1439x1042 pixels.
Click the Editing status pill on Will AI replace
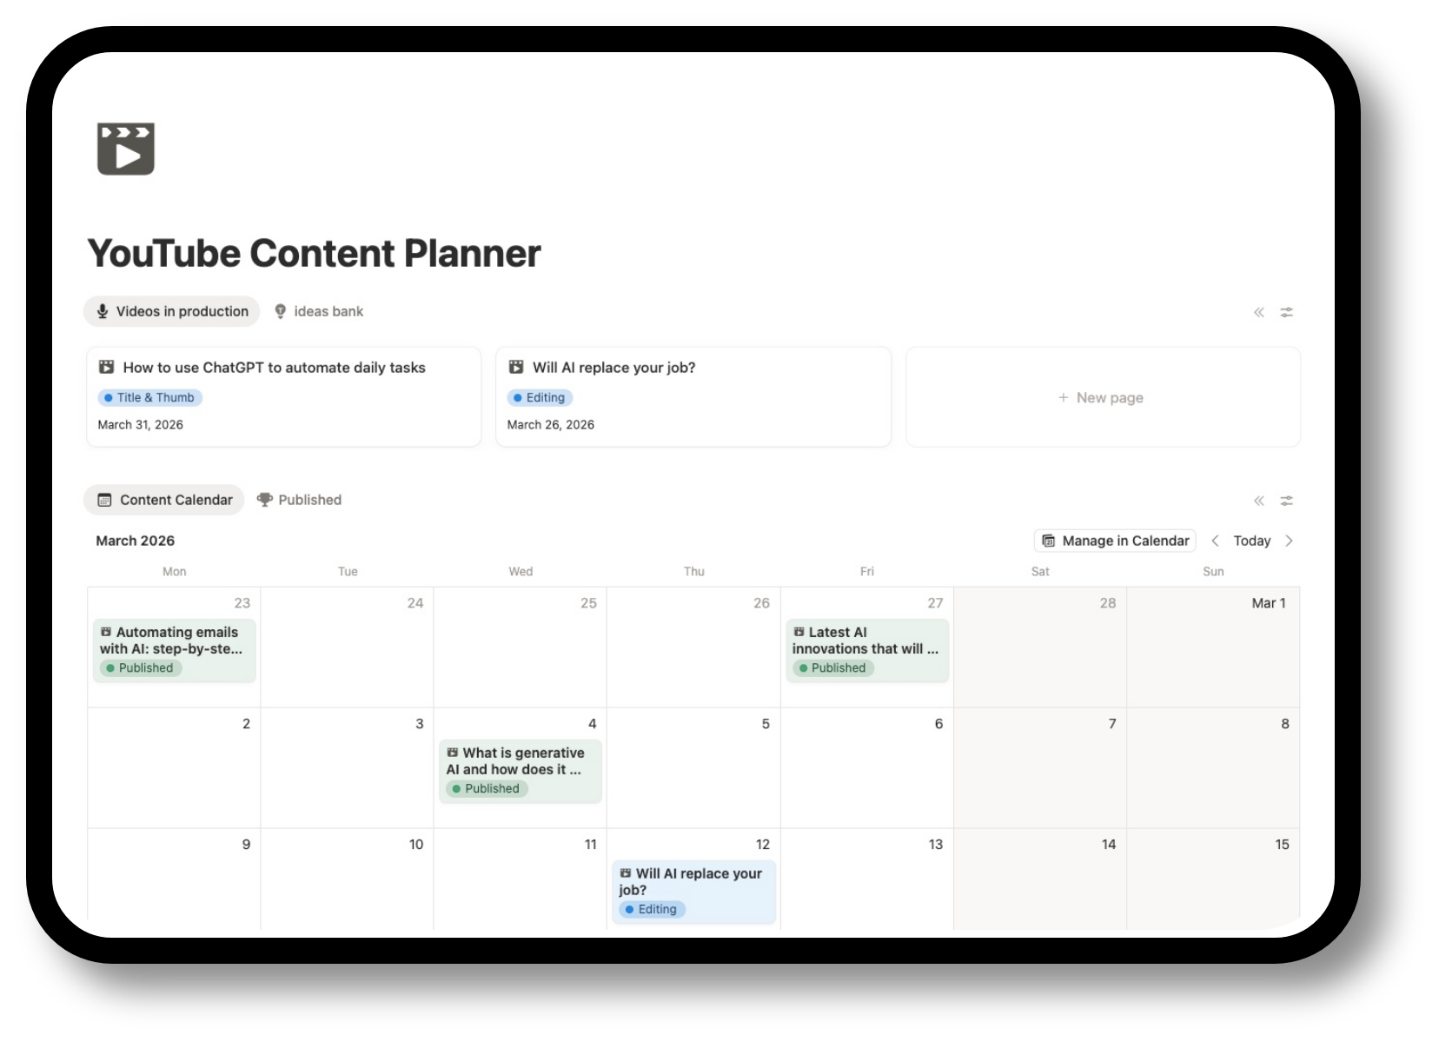pos(540,397)
